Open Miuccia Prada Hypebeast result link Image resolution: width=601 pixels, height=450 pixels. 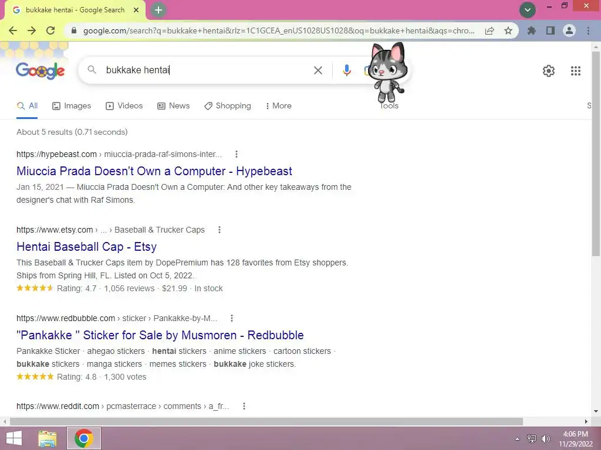point(154,171)
